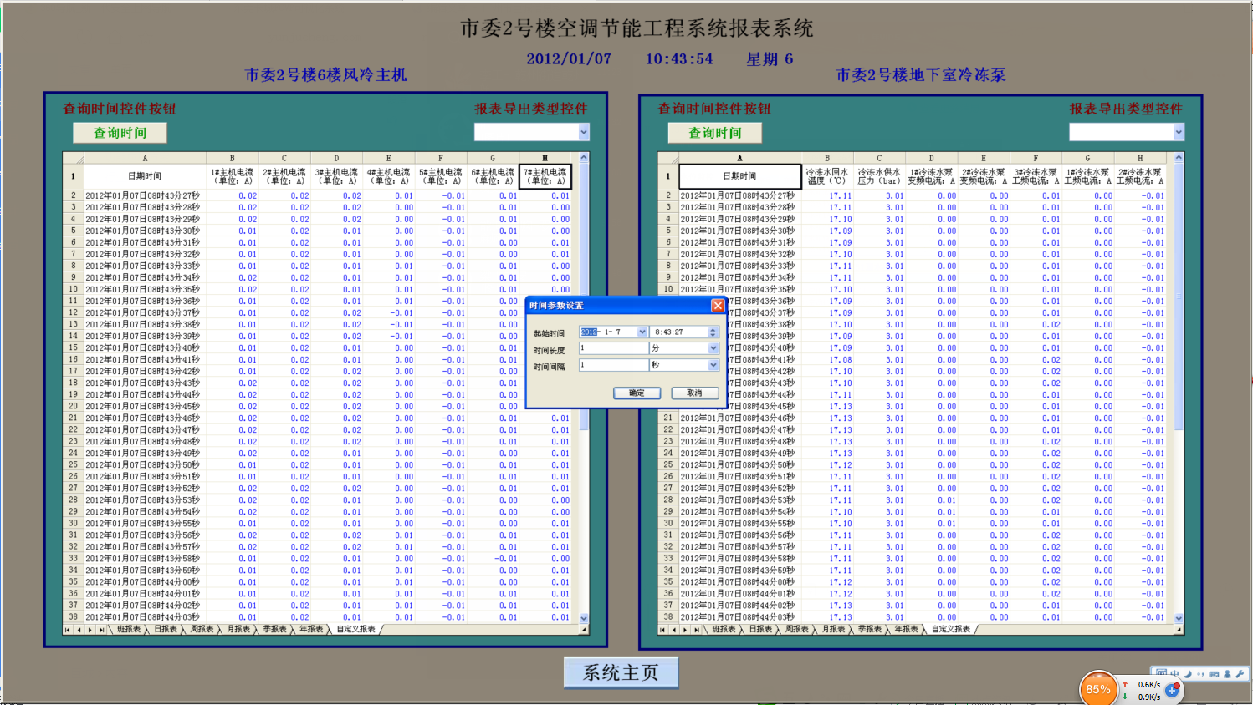Toggle the moon icon in IME bar

pyautogui.click(x=1188, y=674)
